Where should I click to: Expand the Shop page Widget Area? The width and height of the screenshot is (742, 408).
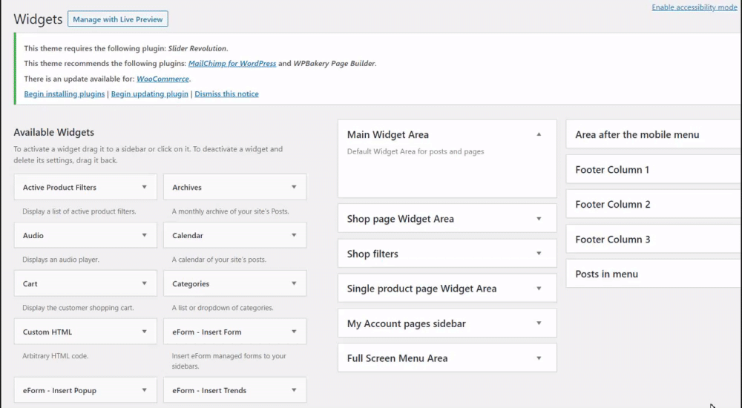539,219
